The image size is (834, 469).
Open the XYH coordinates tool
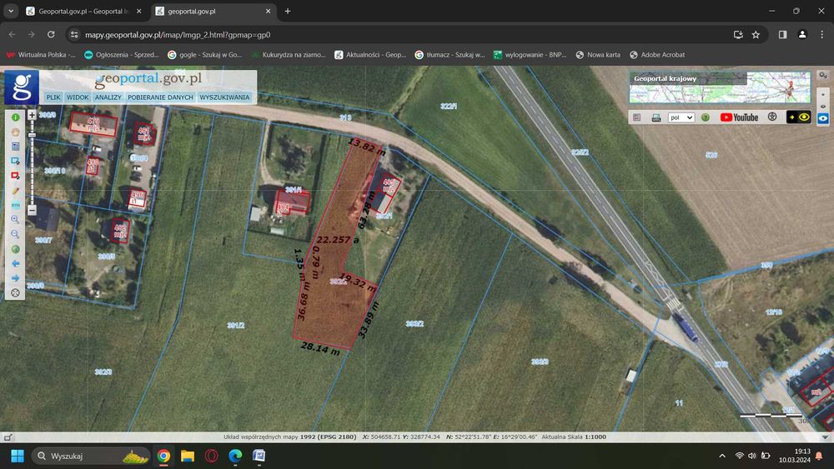click(x=15, y=204)
